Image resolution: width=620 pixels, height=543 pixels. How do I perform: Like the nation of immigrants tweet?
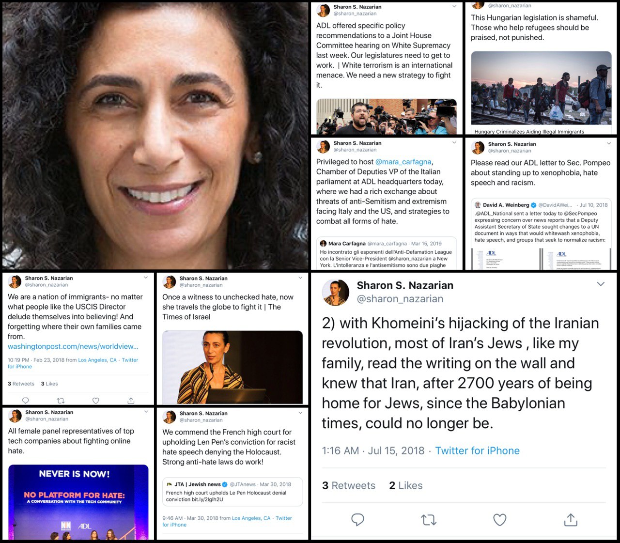(96, 401)
